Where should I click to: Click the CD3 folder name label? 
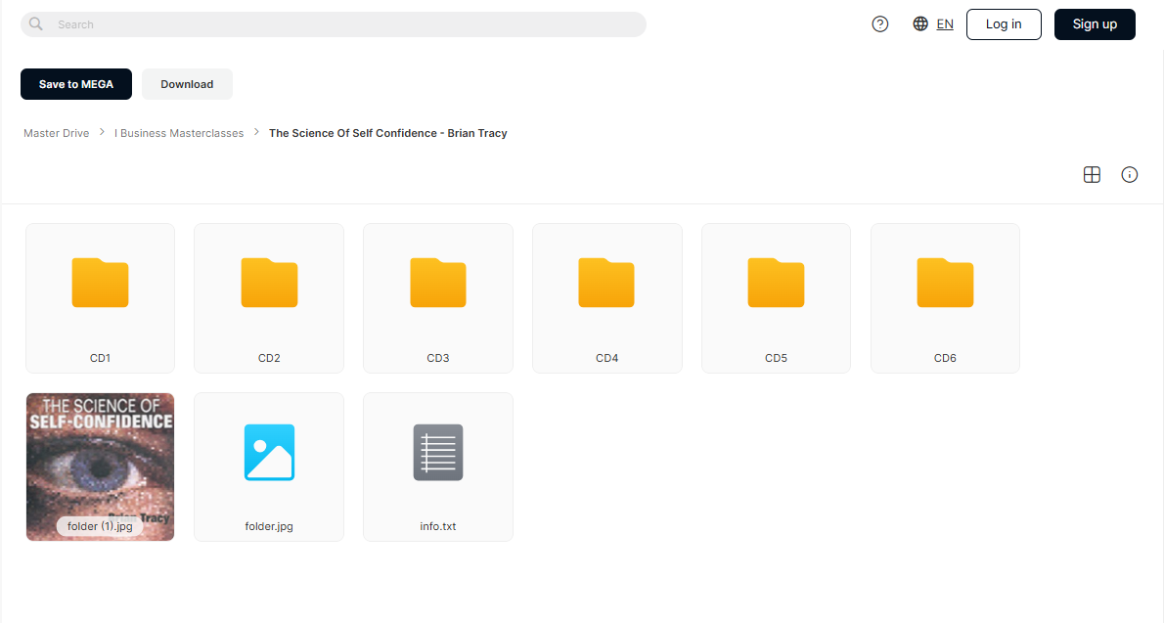[438, 358]
